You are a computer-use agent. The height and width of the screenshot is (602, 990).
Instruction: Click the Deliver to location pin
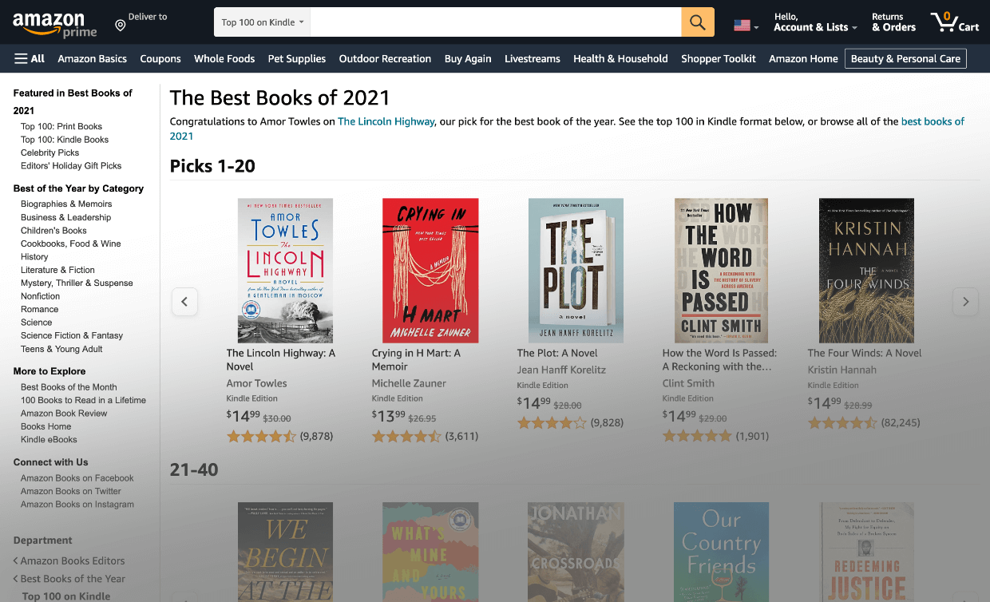coord(121,23)
